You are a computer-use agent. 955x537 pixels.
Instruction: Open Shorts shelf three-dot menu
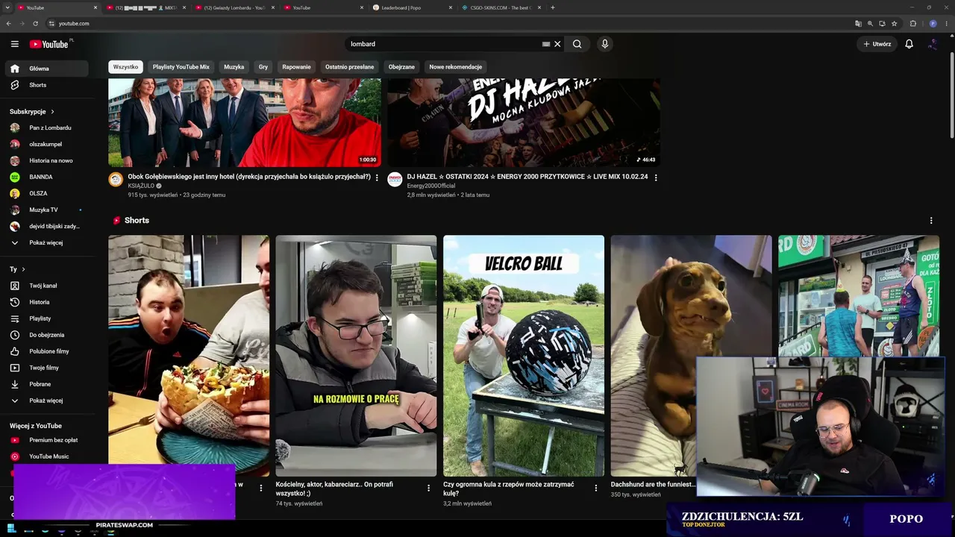(931, 221)
